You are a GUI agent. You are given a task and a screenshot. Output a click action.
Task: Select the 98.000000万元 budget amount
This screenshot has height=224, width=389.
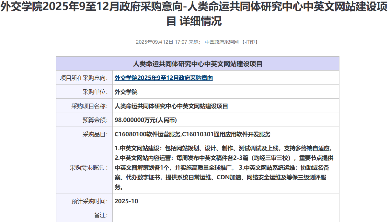point(146,120)
